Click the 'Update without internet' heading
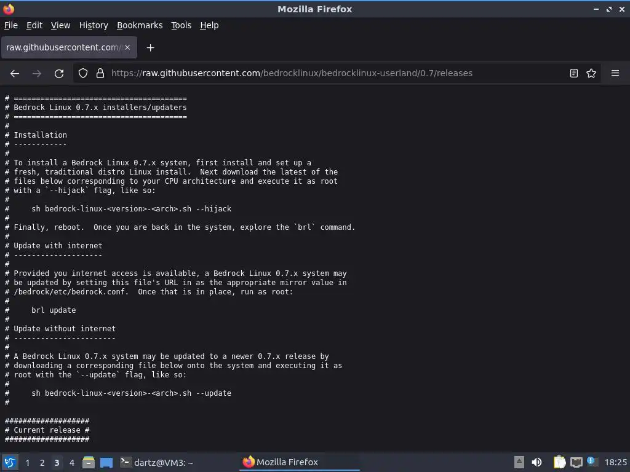Viewport: 630px width, 472px height. 65,329
